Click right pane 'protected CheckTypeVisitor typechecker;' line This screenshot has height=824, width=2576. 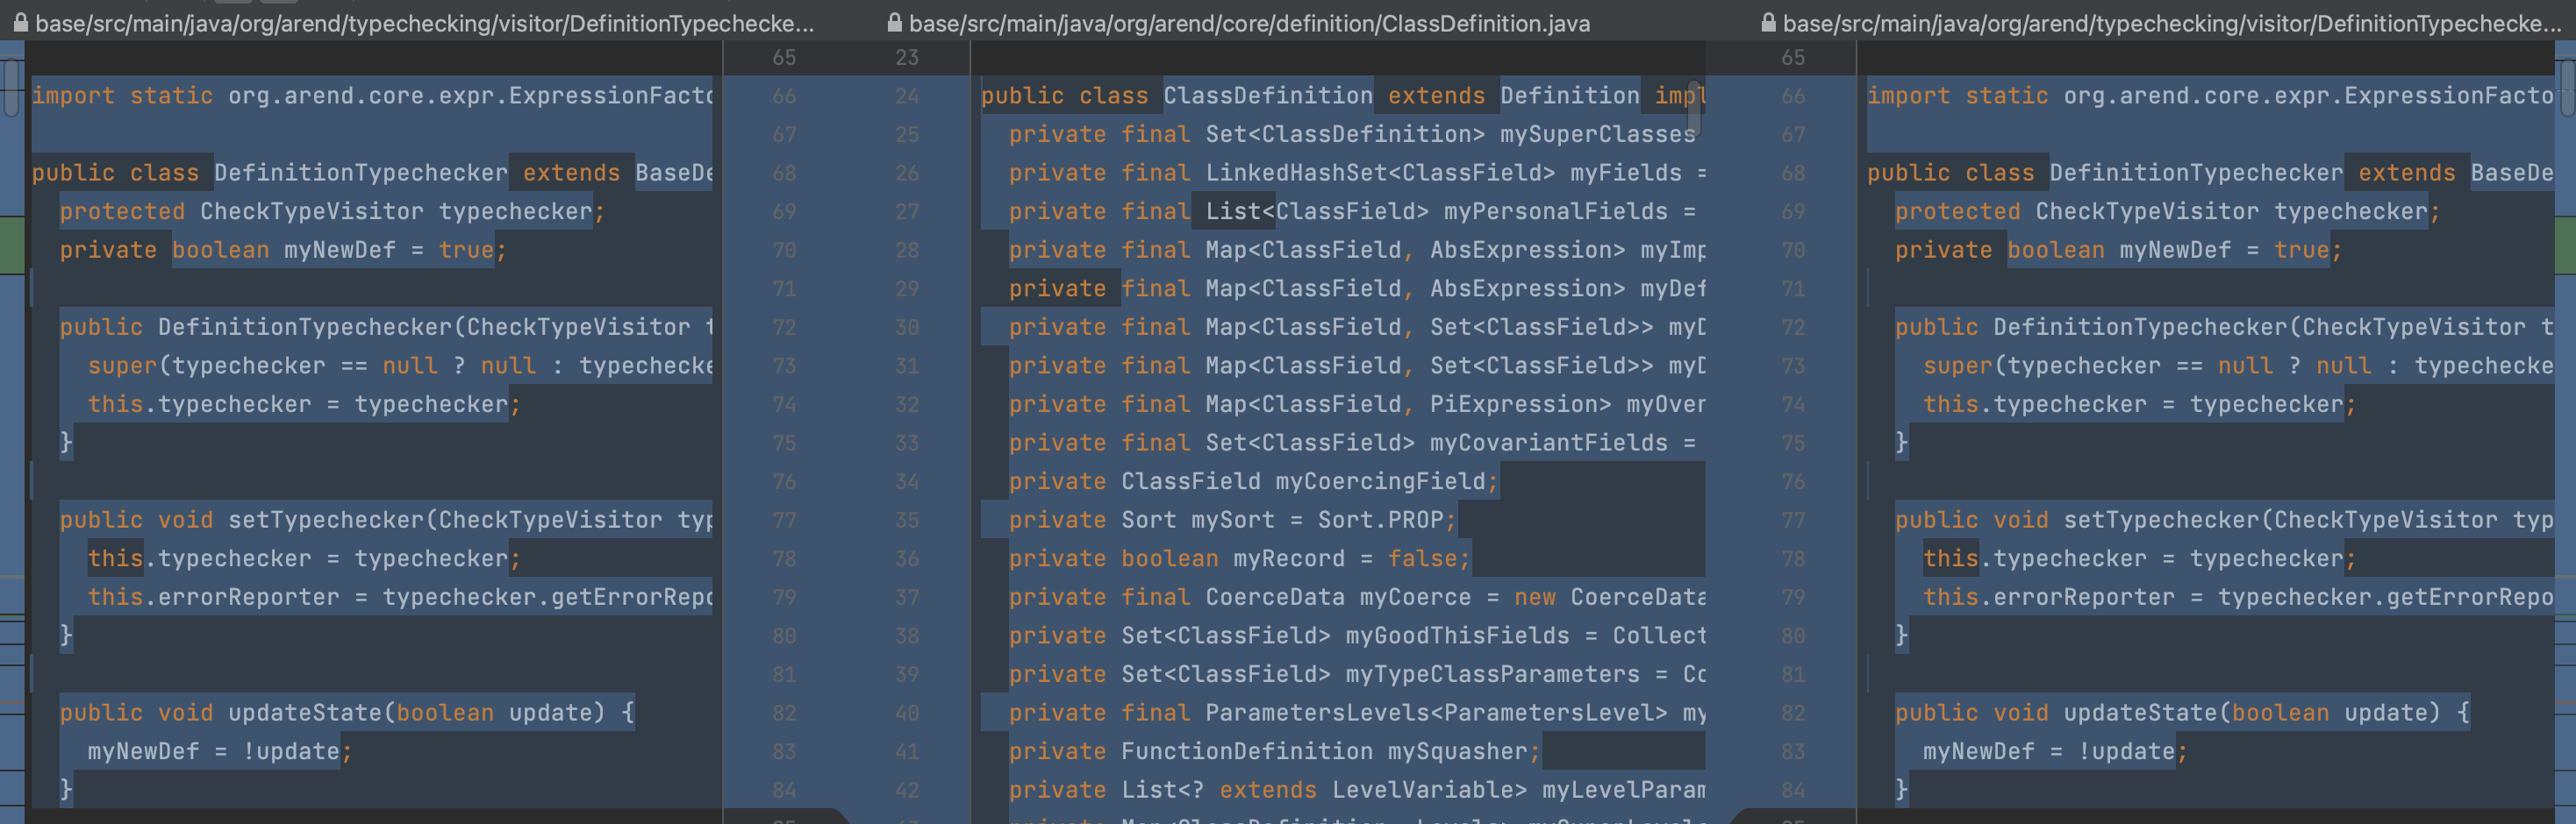click(x=2168, y=212)
